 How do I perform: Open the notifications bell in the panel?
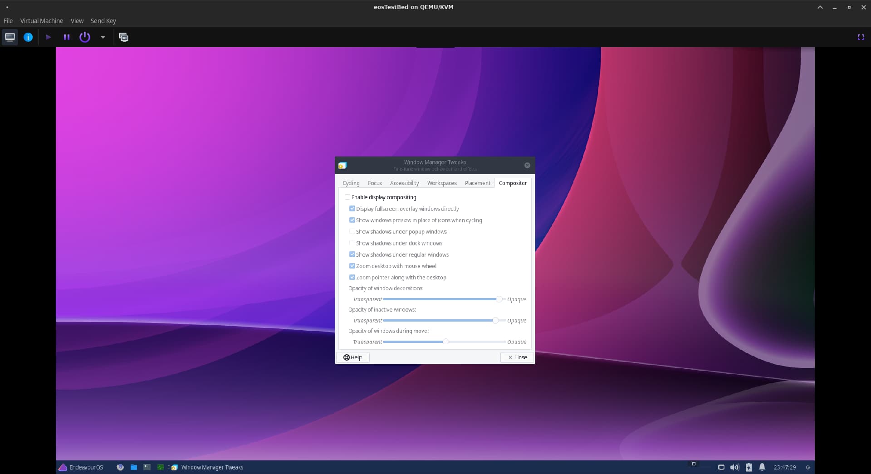pyautogui.click(x=762, y=467)
